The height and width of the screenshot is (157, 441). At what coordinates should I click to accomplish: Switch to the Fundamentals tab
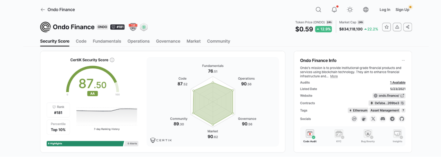[107, 41]
